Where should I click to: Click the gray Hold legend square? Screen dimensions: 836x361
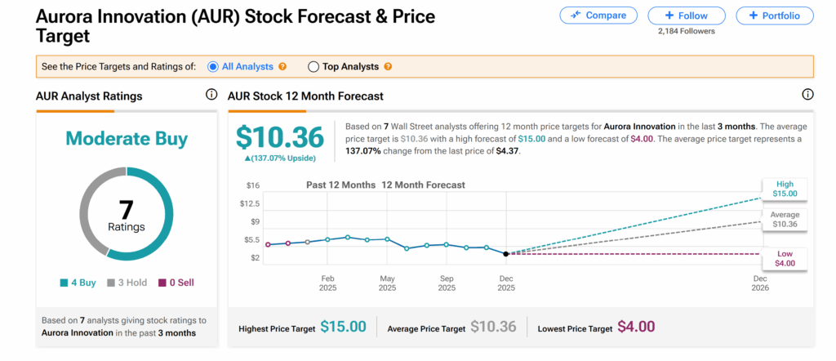tap(113, 283)
